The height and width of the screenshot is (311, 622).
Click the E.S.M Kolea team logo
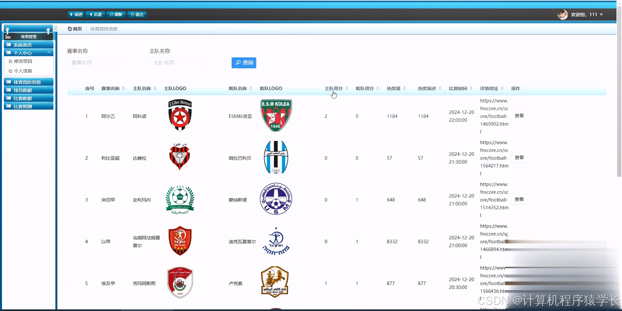tap(276, 115)
